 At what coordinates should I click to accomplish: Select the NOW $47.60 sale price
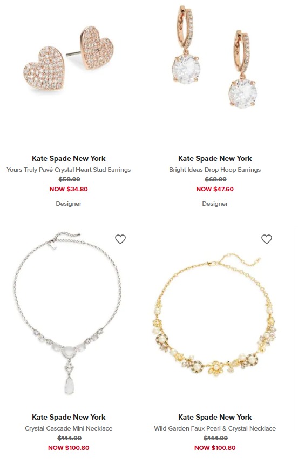215,189
